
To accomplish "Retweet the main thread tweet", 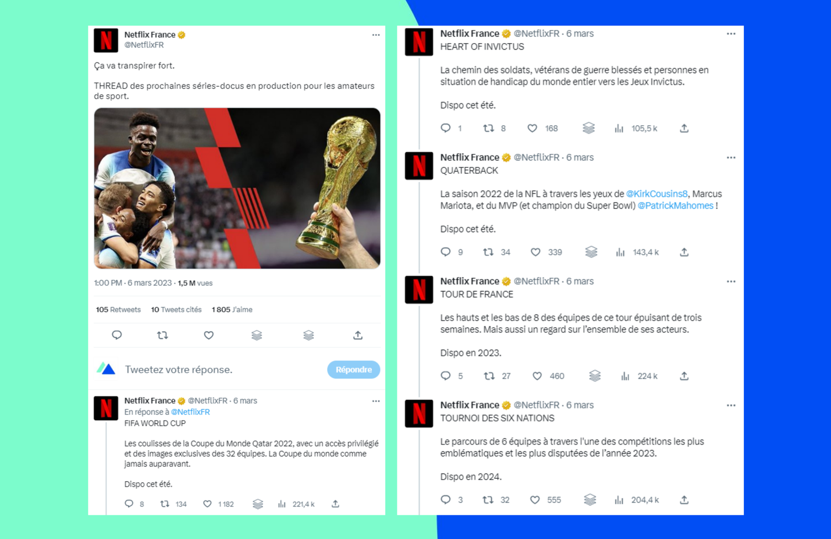I will [162, 335].
